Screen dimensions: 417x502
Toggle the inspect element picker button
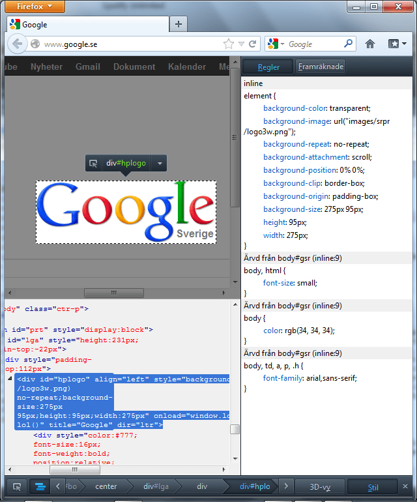(17, 486)
